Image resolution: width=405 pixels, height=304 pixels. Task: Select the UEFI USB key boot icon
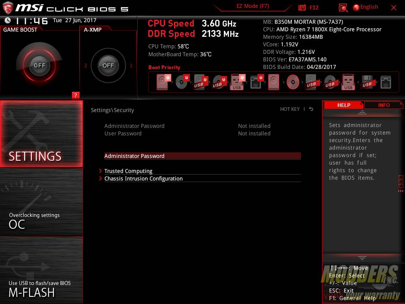[x=238, y=82]
